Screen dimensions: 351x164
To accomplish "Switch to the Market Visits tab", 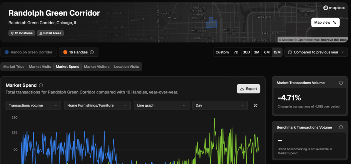I will 40,66.
